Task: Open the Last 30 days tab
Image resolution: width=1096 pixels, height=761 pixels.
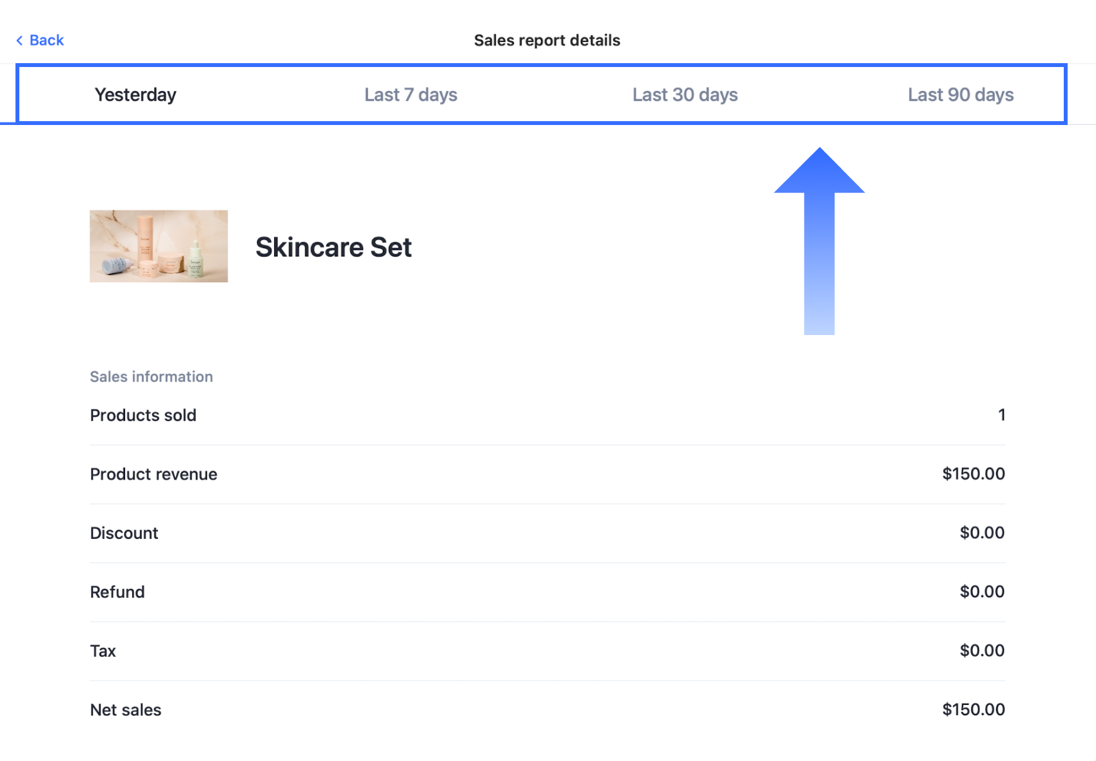Action: point(685,95)
